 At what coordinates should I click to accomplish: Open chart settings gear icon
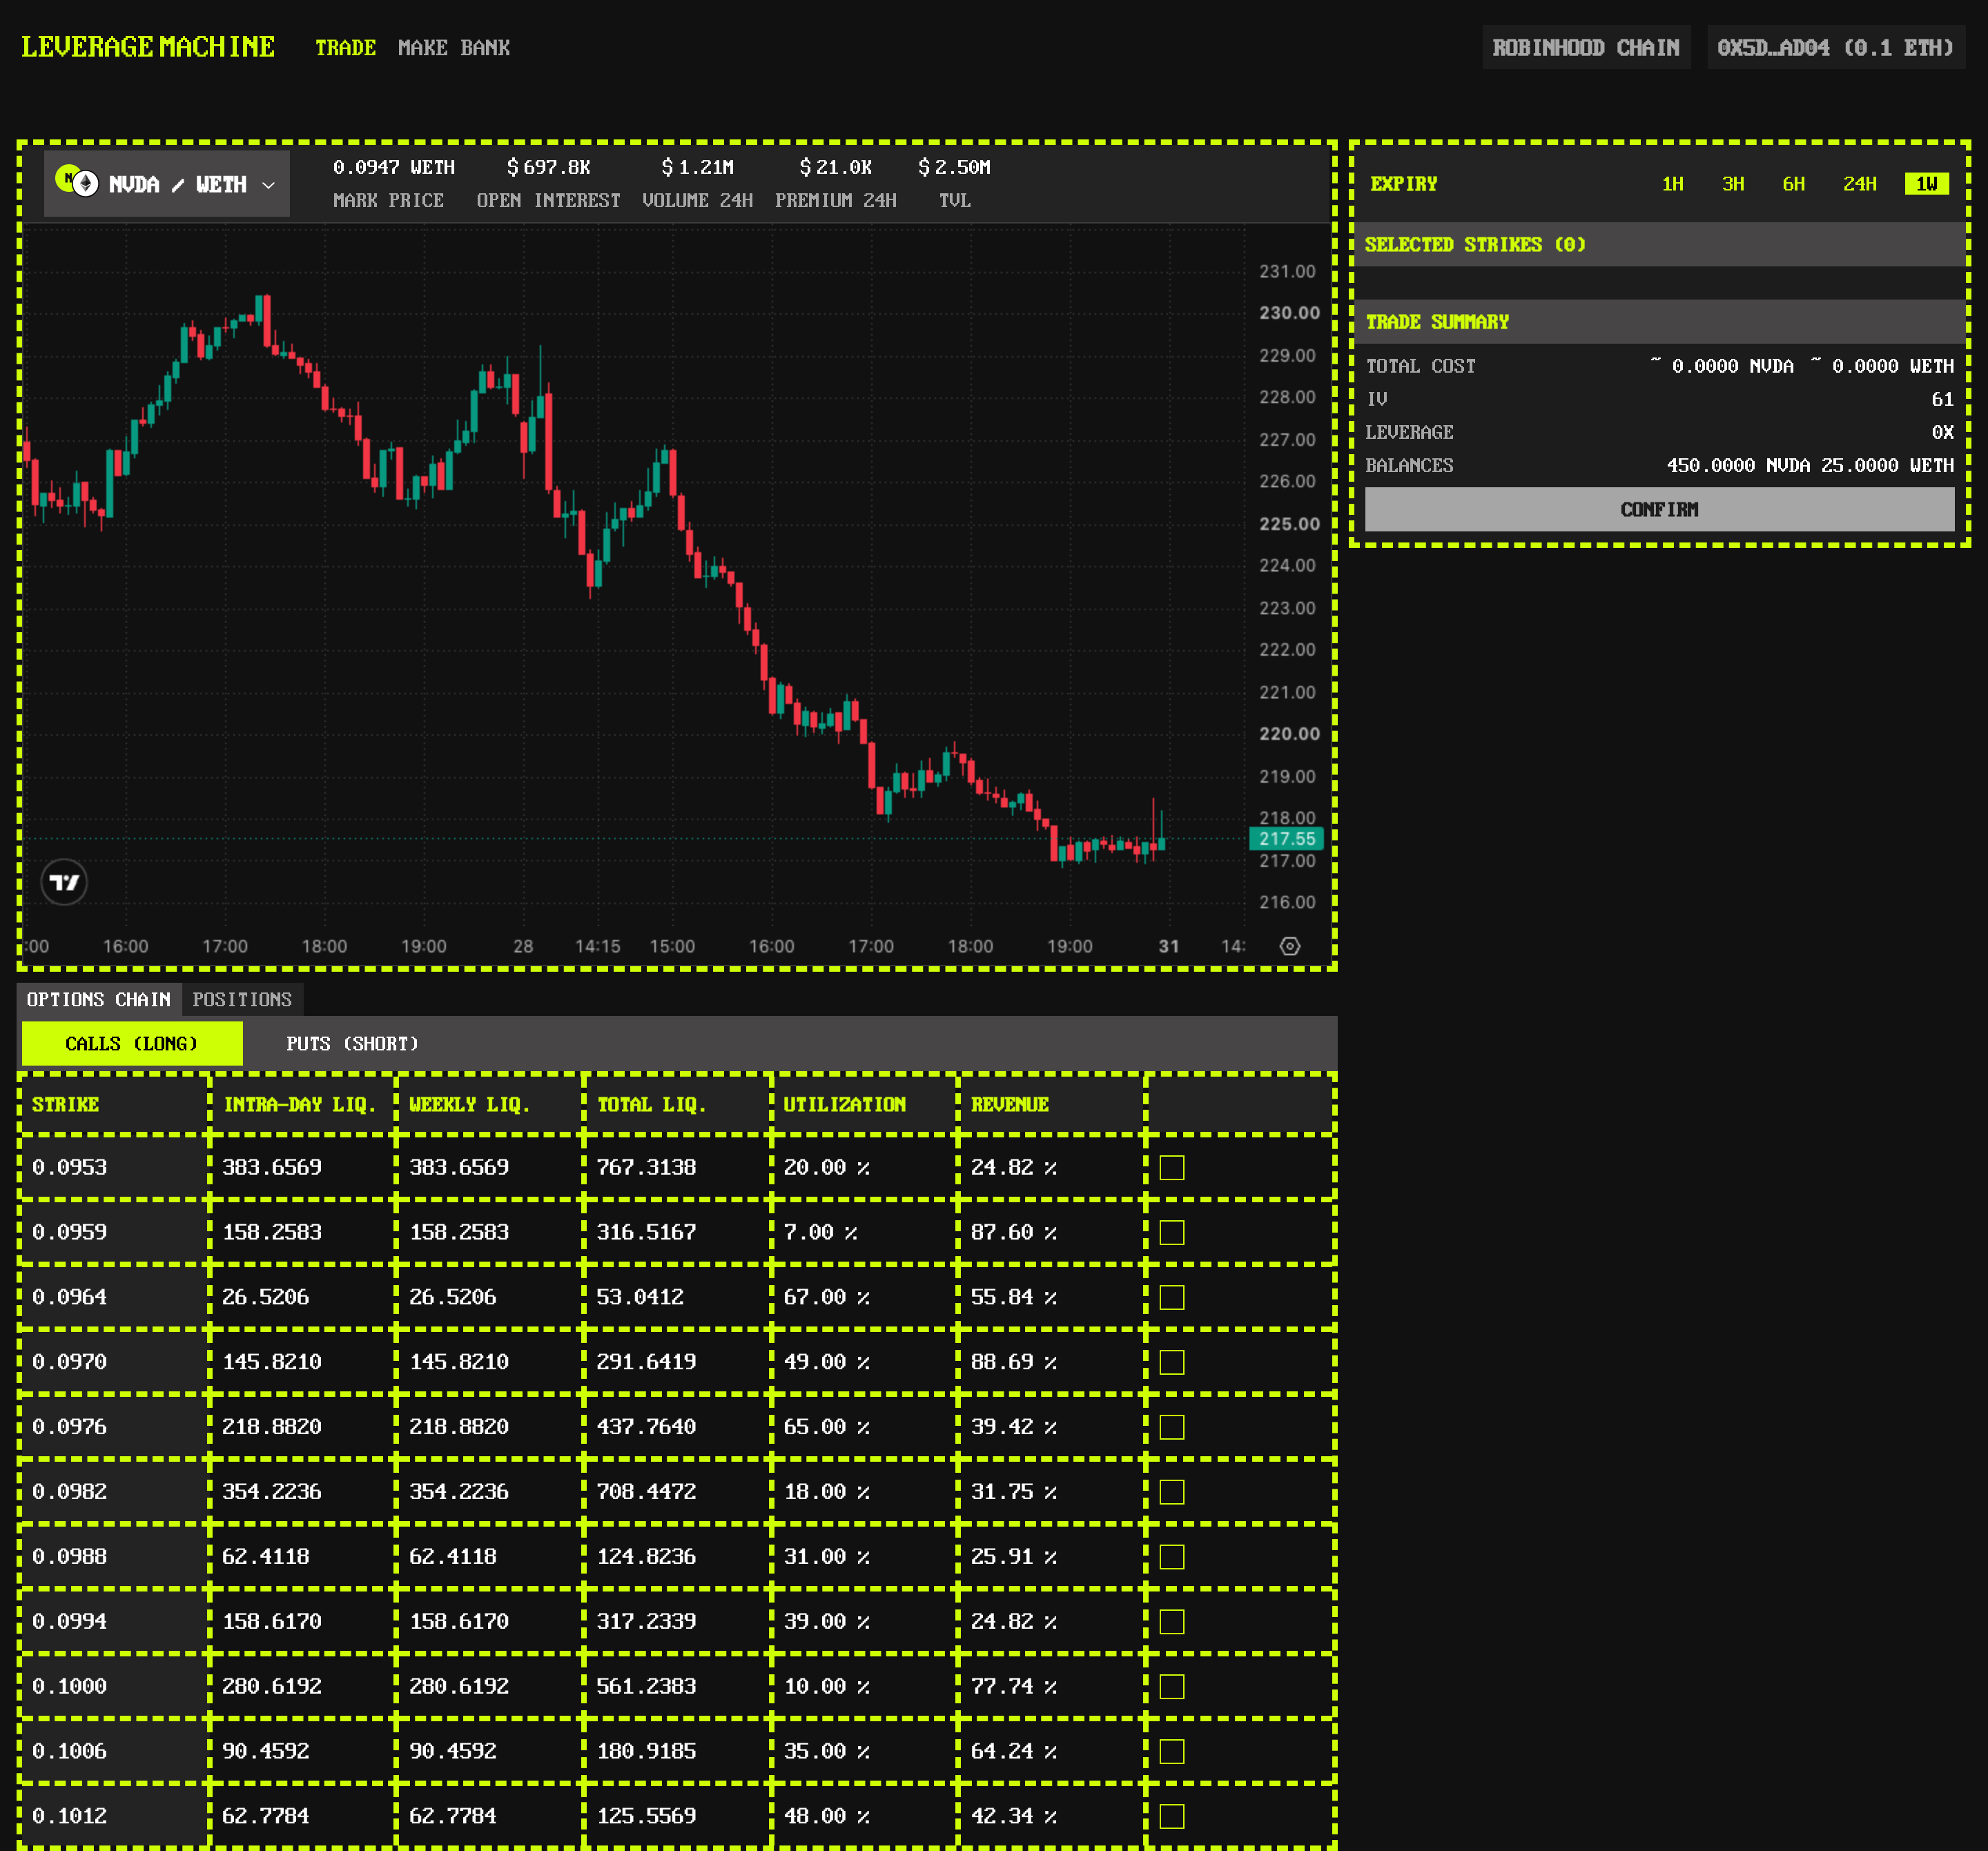[x=1290, y=946]
